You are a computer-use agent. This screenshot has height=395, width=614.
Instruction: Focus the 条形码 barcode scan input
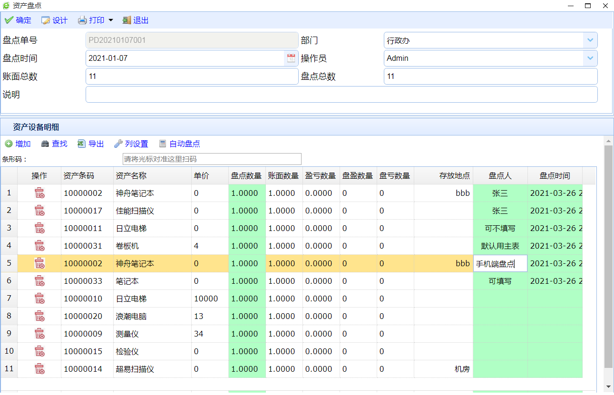[x=212, y=159]
